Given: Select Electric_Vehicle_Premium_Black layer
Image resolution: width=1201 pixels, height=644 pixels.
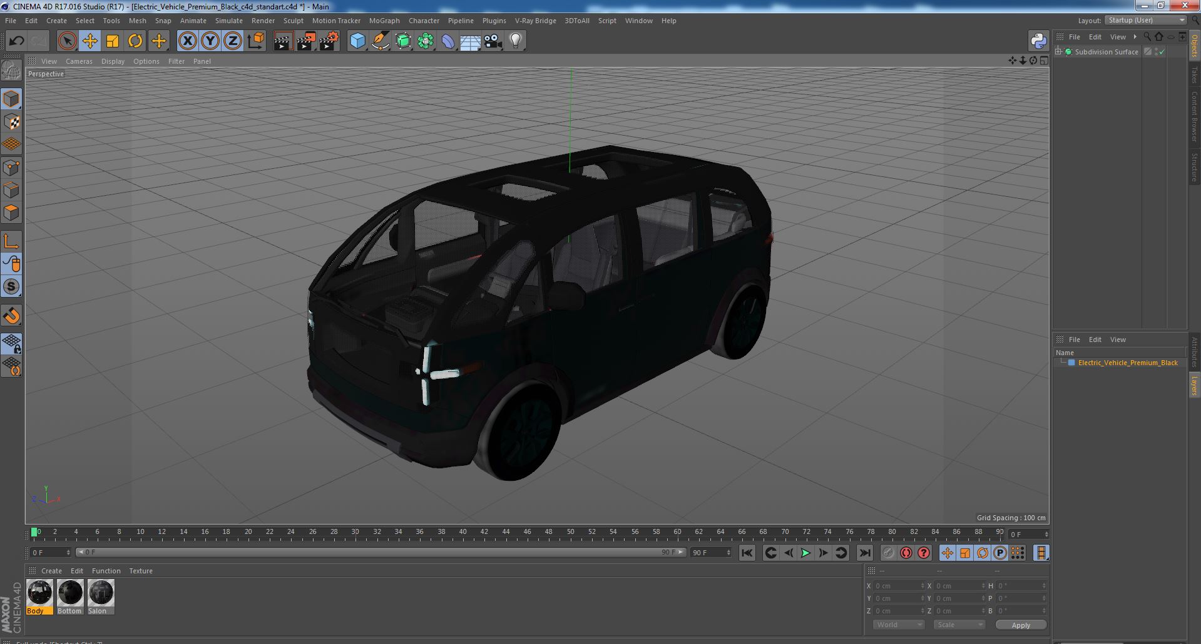Looking at the screenshot, I should click(x=1127, y=363).
